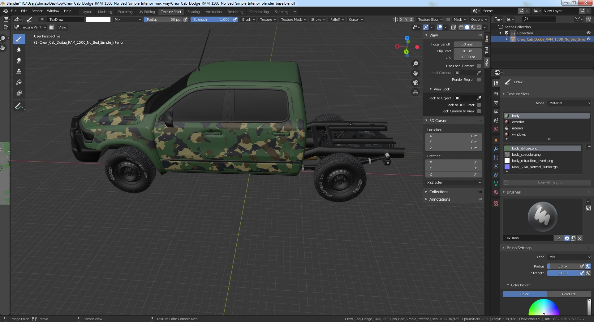Click the Color button in Color Picker

point(524,294)
